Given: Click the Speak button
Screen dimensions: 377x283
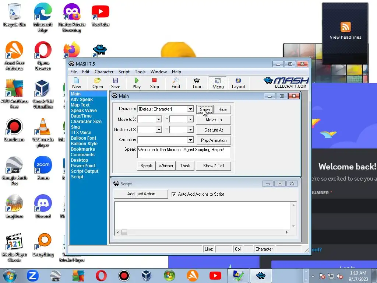Looking at the screenshot, I should click(146, 166).
